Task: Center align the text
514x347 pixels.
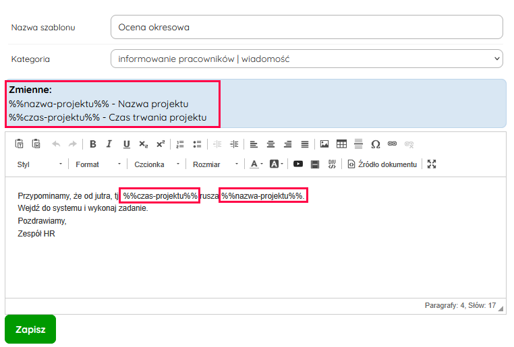Action: point(270,144)
